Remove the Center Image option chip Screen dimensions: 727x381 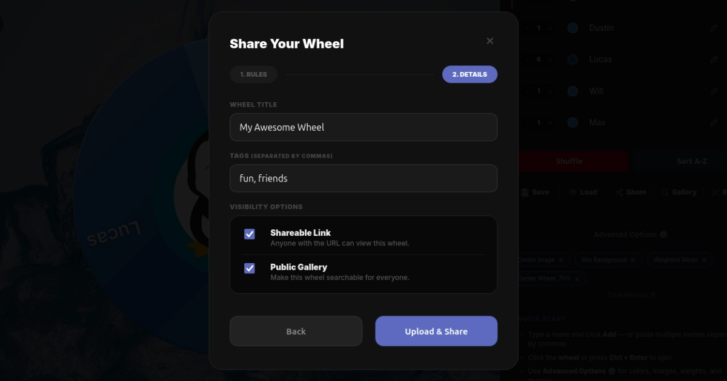pos(561,259)
